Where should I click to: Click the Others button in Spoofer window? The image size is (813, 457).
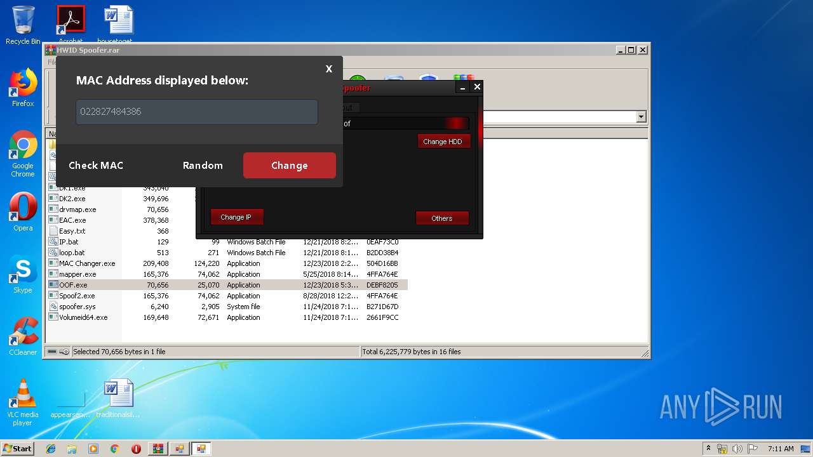coord(442,218)
